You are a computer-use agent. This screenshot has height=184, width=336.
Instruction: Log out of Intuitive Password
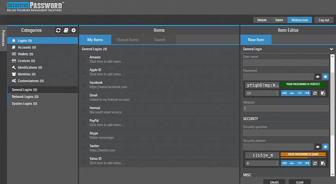(x=322, y=20)
